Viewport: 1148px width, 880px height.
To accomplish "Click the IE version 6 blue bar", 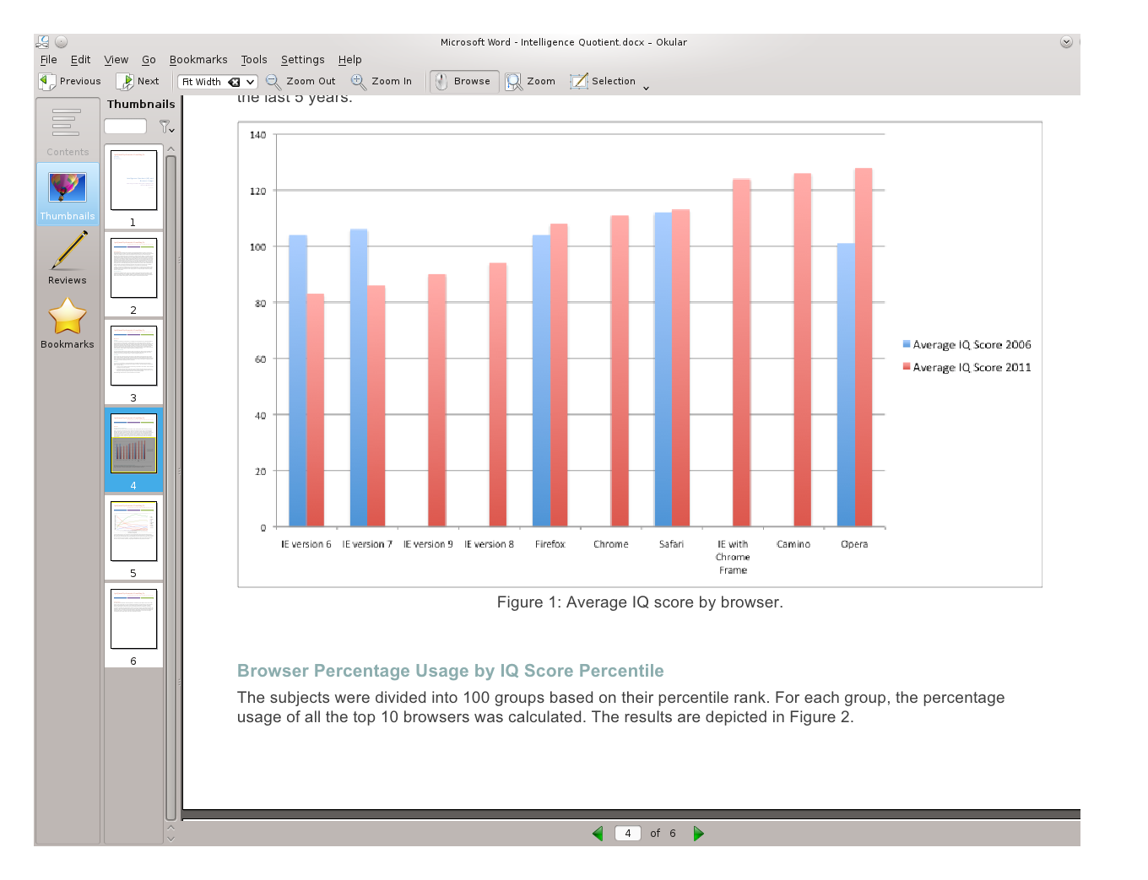I will (x=298, y=381).
